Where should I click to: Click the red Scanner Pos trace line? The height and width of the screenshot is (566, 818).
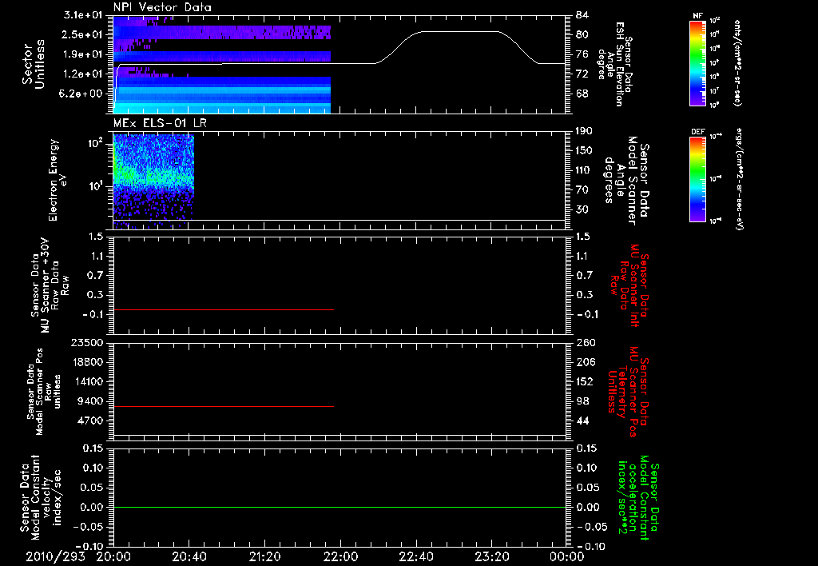click(224, 406)
